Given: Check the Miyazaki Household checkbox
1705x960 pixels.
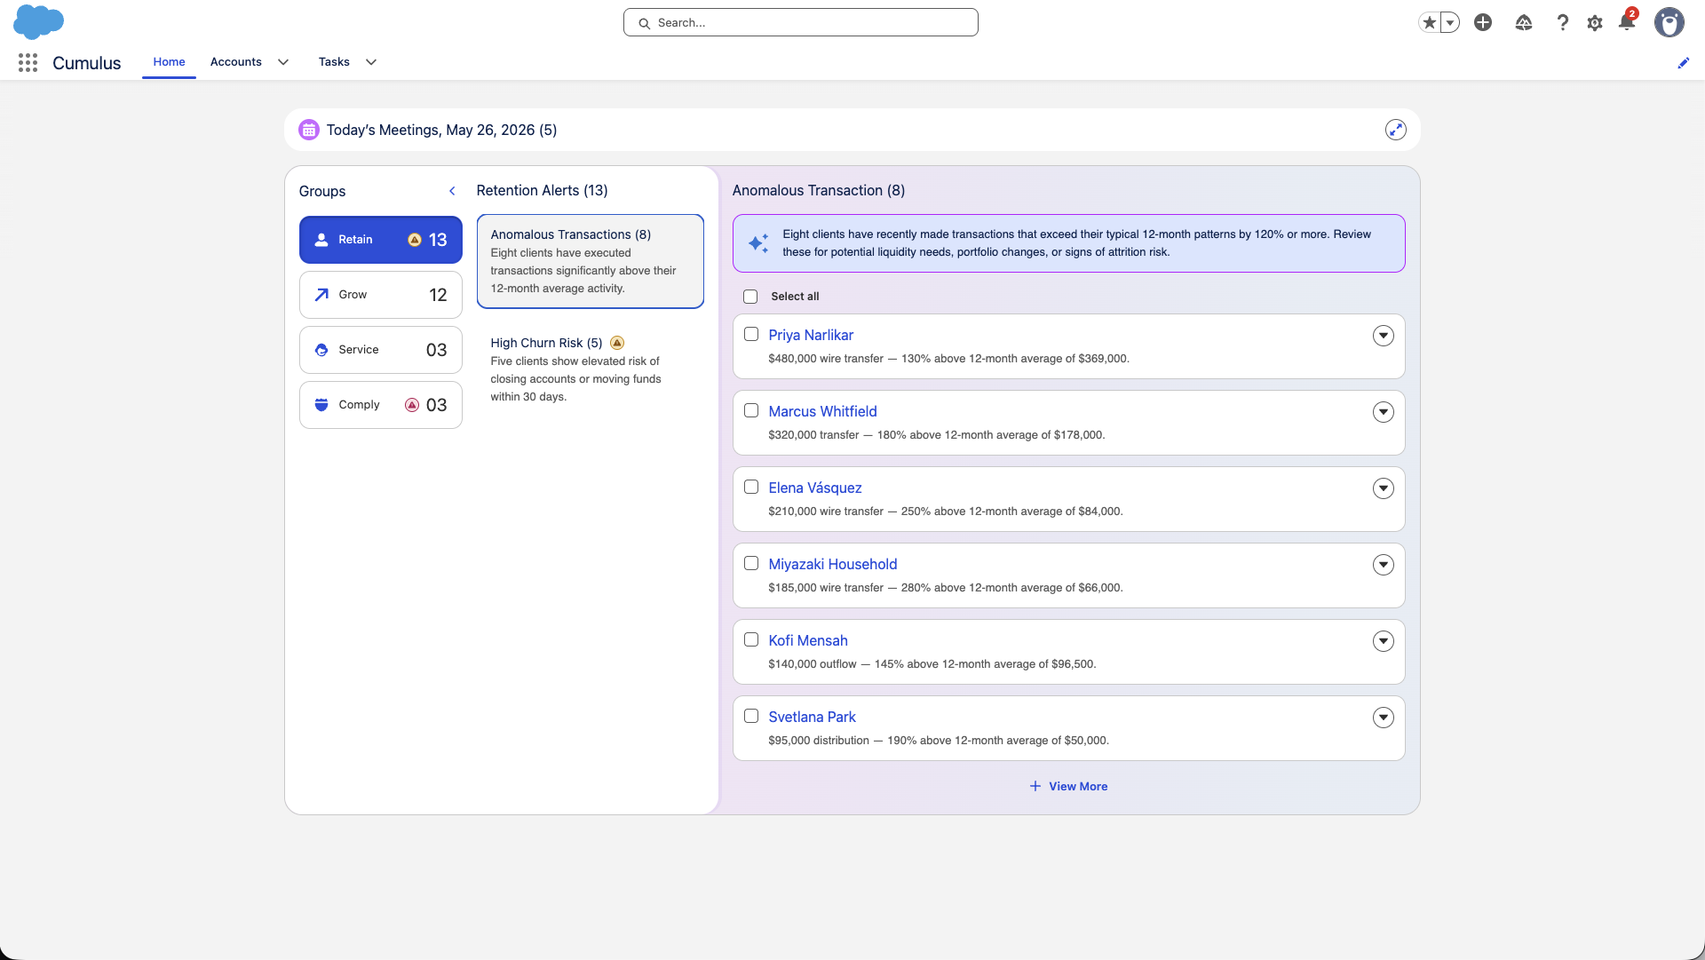Looking at the screenshot, I should click(751, 564).
